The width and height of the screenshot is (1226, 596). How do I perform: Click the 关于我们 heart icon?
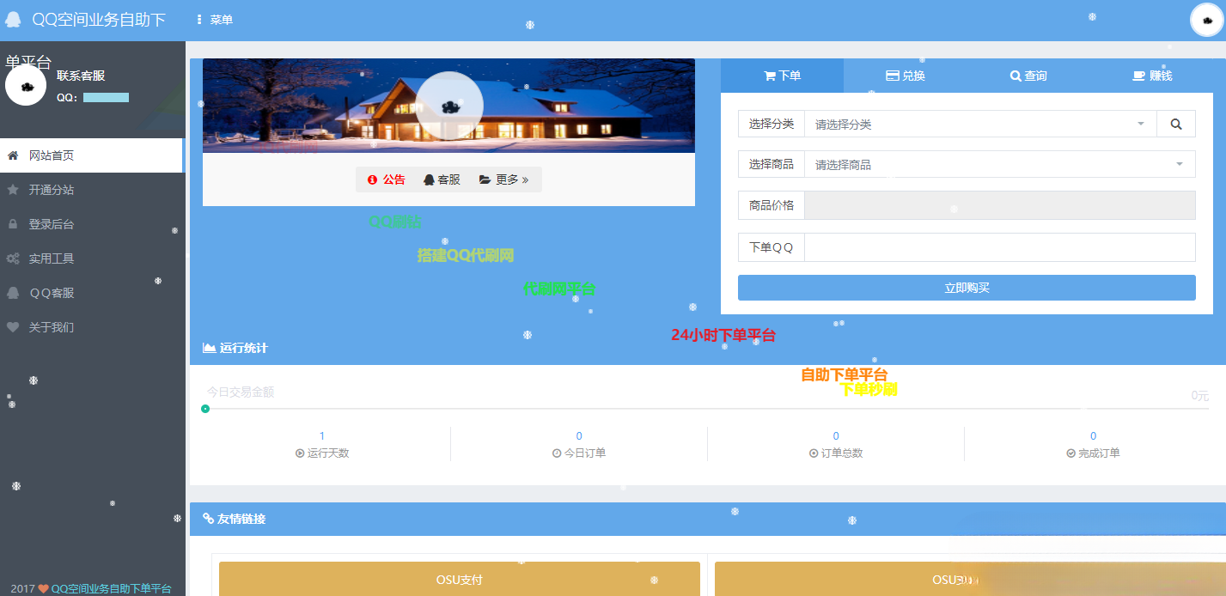[x=11, y=326]
